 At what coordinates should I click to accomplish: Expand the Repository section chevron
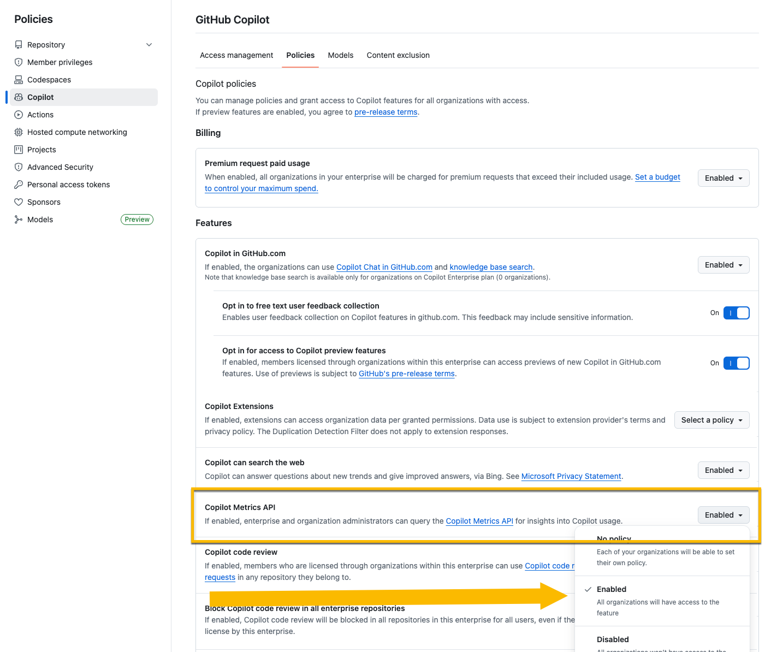[149, 45]
